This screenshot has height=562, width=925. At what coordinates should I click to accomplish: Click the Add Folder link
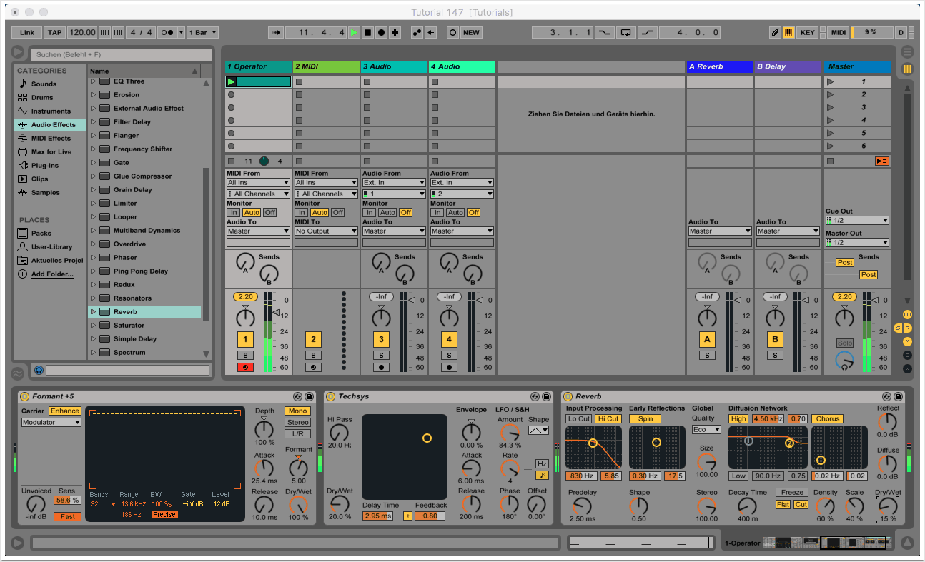[x=51, y=274]
